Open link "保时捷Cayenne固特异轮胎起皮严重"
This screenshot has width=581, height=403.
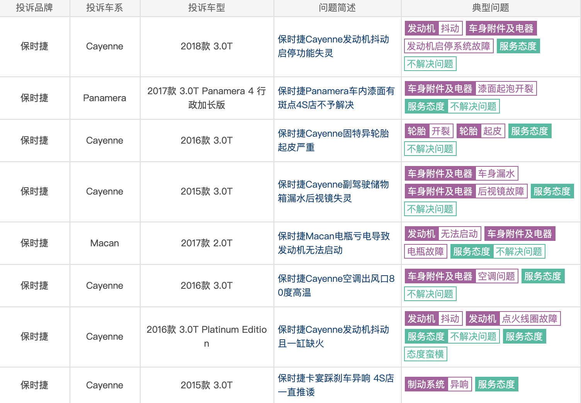pos(333,141)
